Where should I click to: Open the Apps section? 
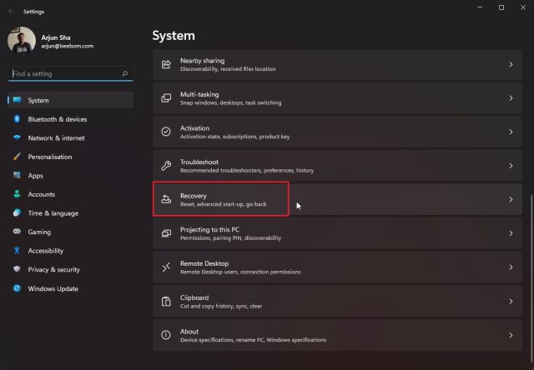(x=70, y=176)
